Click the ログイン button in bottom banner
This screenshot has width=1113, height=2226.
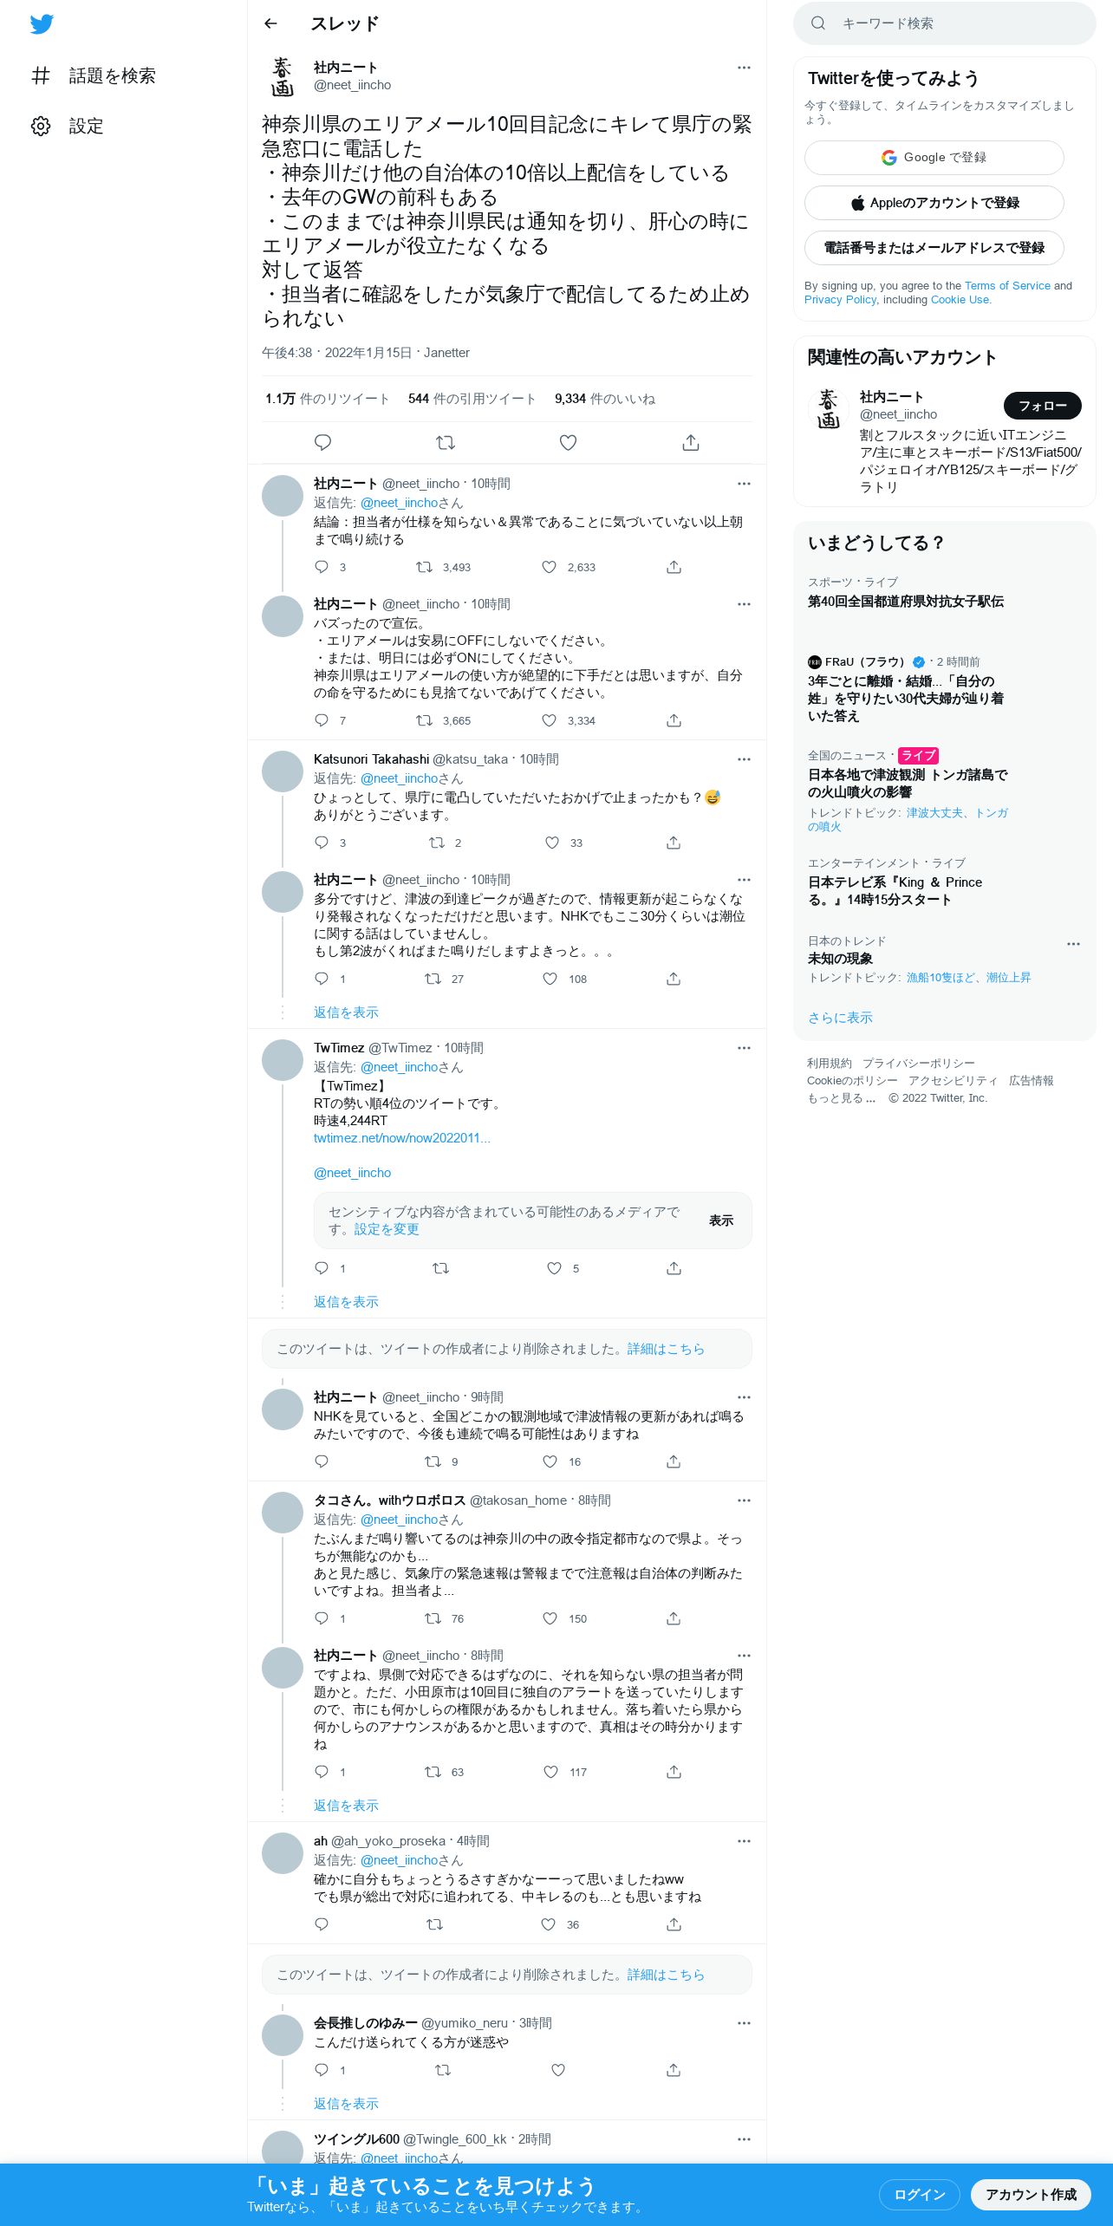(919, 2194)
